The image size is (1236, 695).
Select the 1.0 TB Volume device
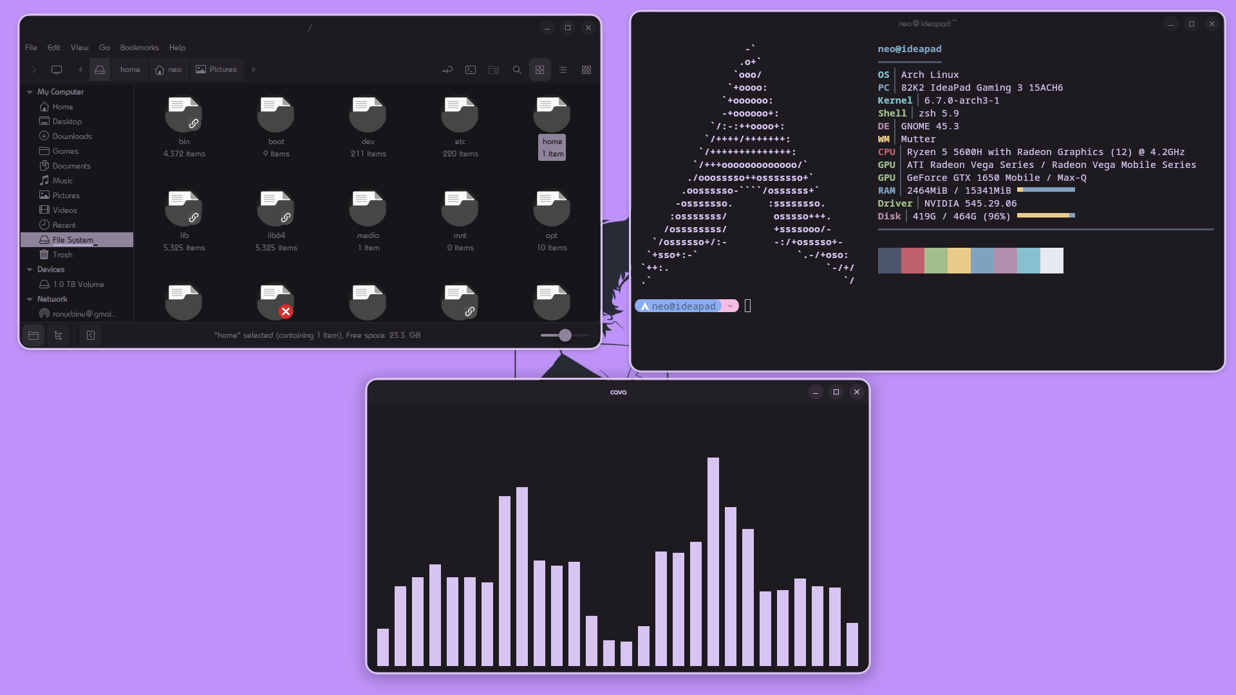pyautogui.click(x=78, y=284)
